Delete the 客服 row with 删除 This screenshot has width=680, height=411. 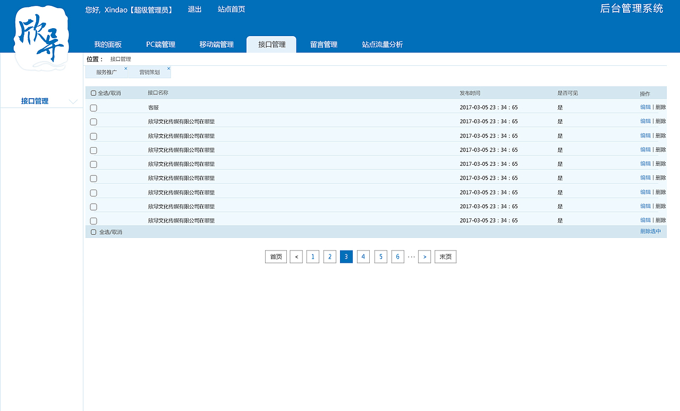pos(661,107)
